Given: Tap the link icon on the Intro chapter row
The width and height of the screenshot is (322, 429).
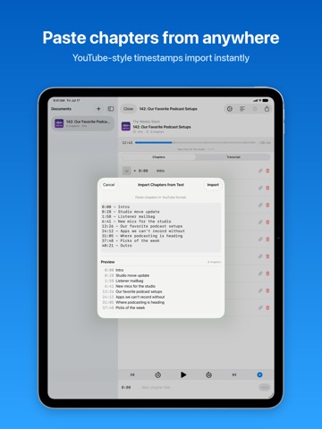Looking at the screenshot, I should [260, 171].
